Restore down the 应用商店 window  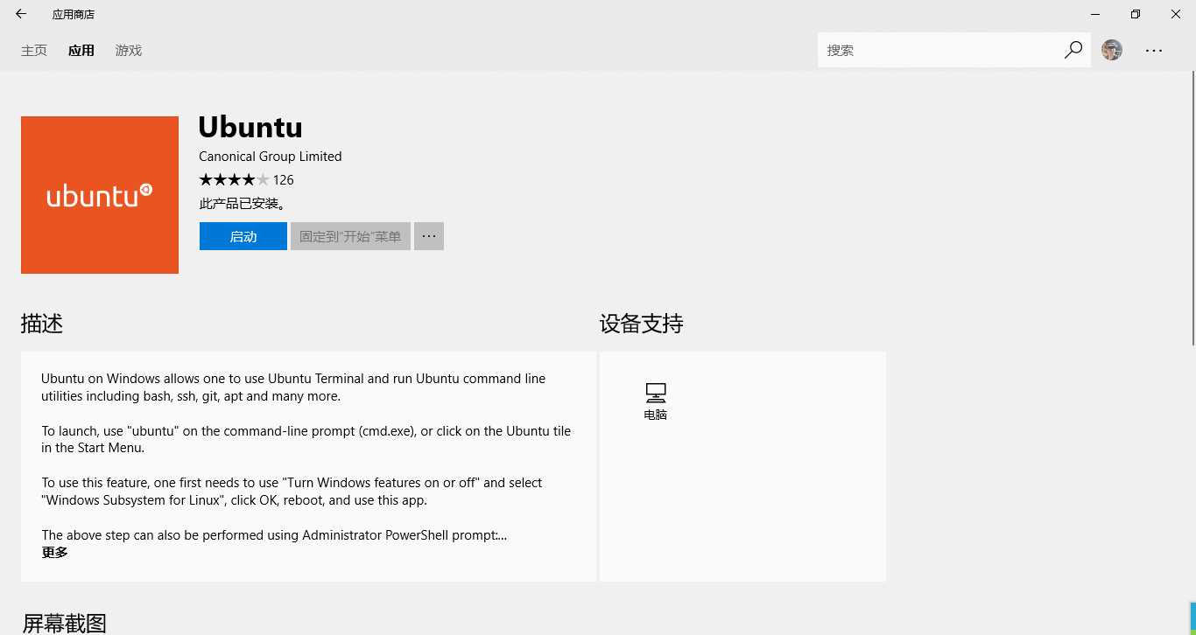(1136, 14)
